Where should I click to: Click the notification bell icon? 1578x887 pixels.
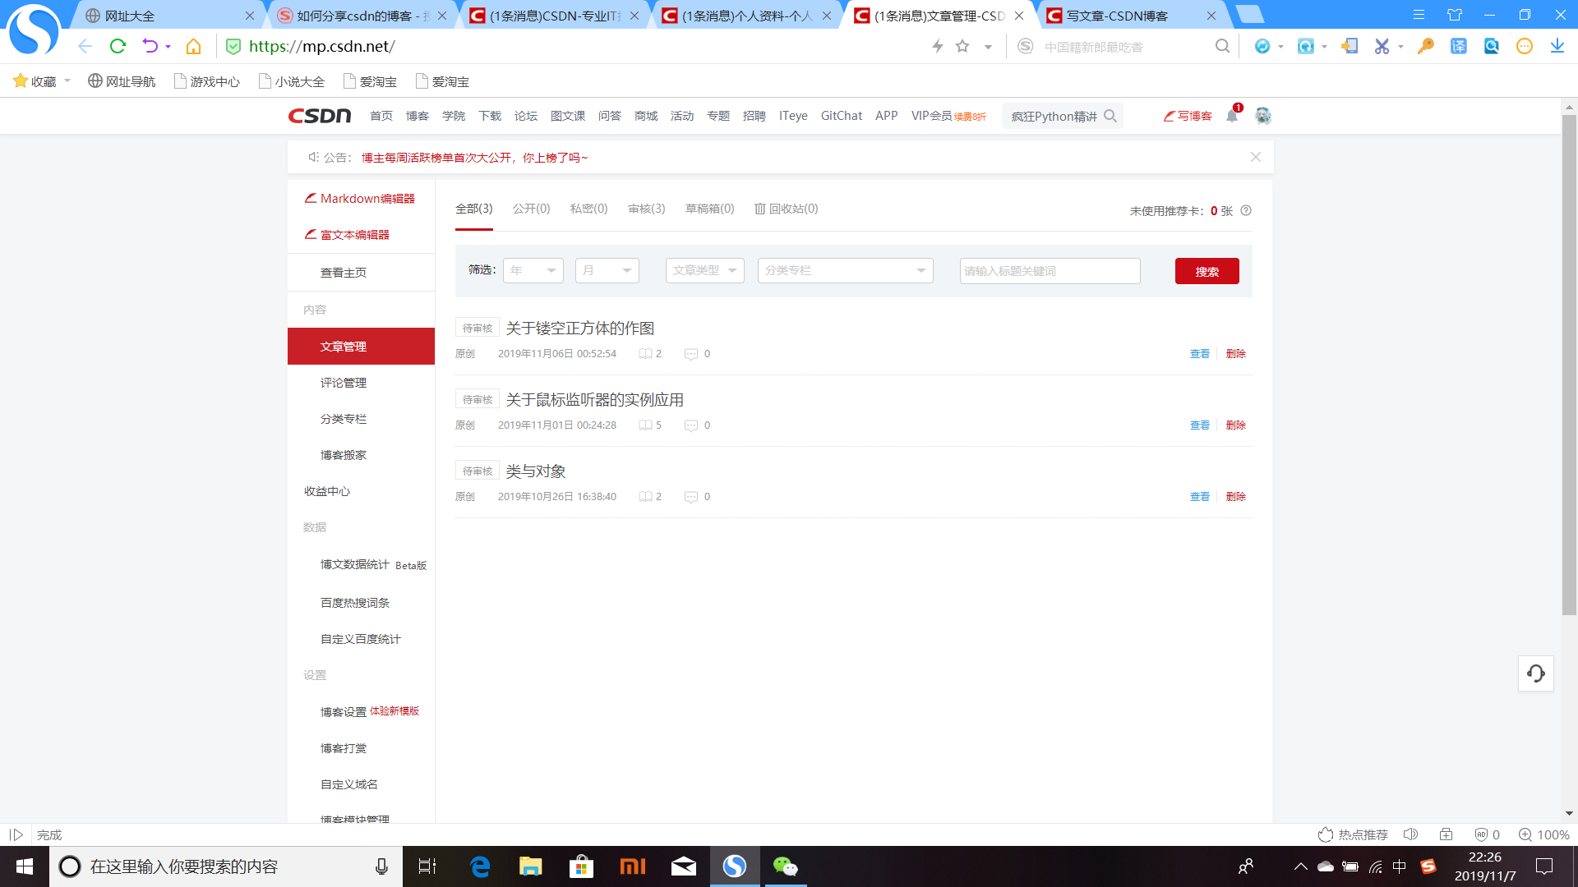coord(1231,116)
